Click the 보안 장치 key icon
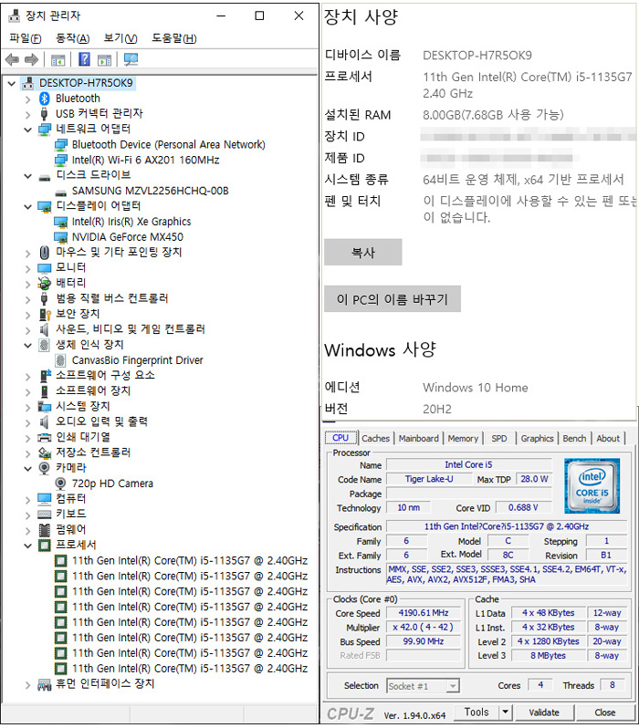This screenshot has height=728, width=639. click(44, 314)
